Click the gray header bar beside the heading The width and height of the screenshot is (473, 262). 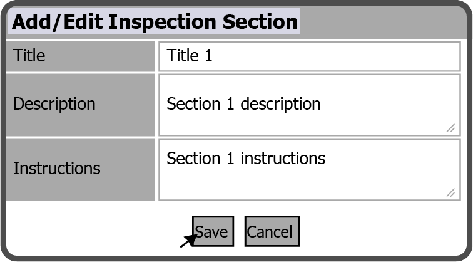pos(382,23)
